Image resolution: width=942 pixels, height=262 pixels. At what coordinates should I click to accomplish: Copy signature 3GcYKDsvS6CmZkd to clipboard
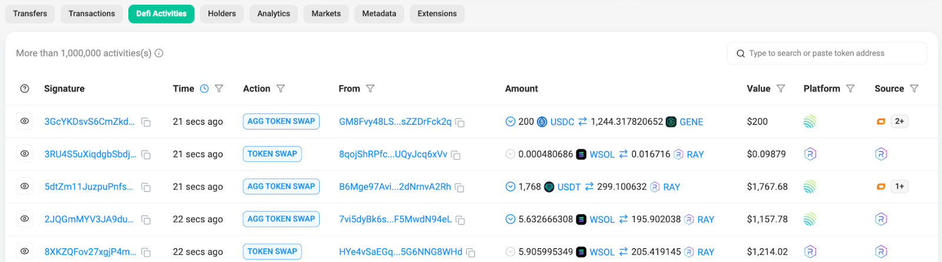(x=146, y=122)
